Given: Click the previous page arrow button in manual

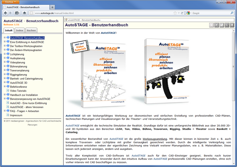Looking at the screenshot, I should point(211,25).
